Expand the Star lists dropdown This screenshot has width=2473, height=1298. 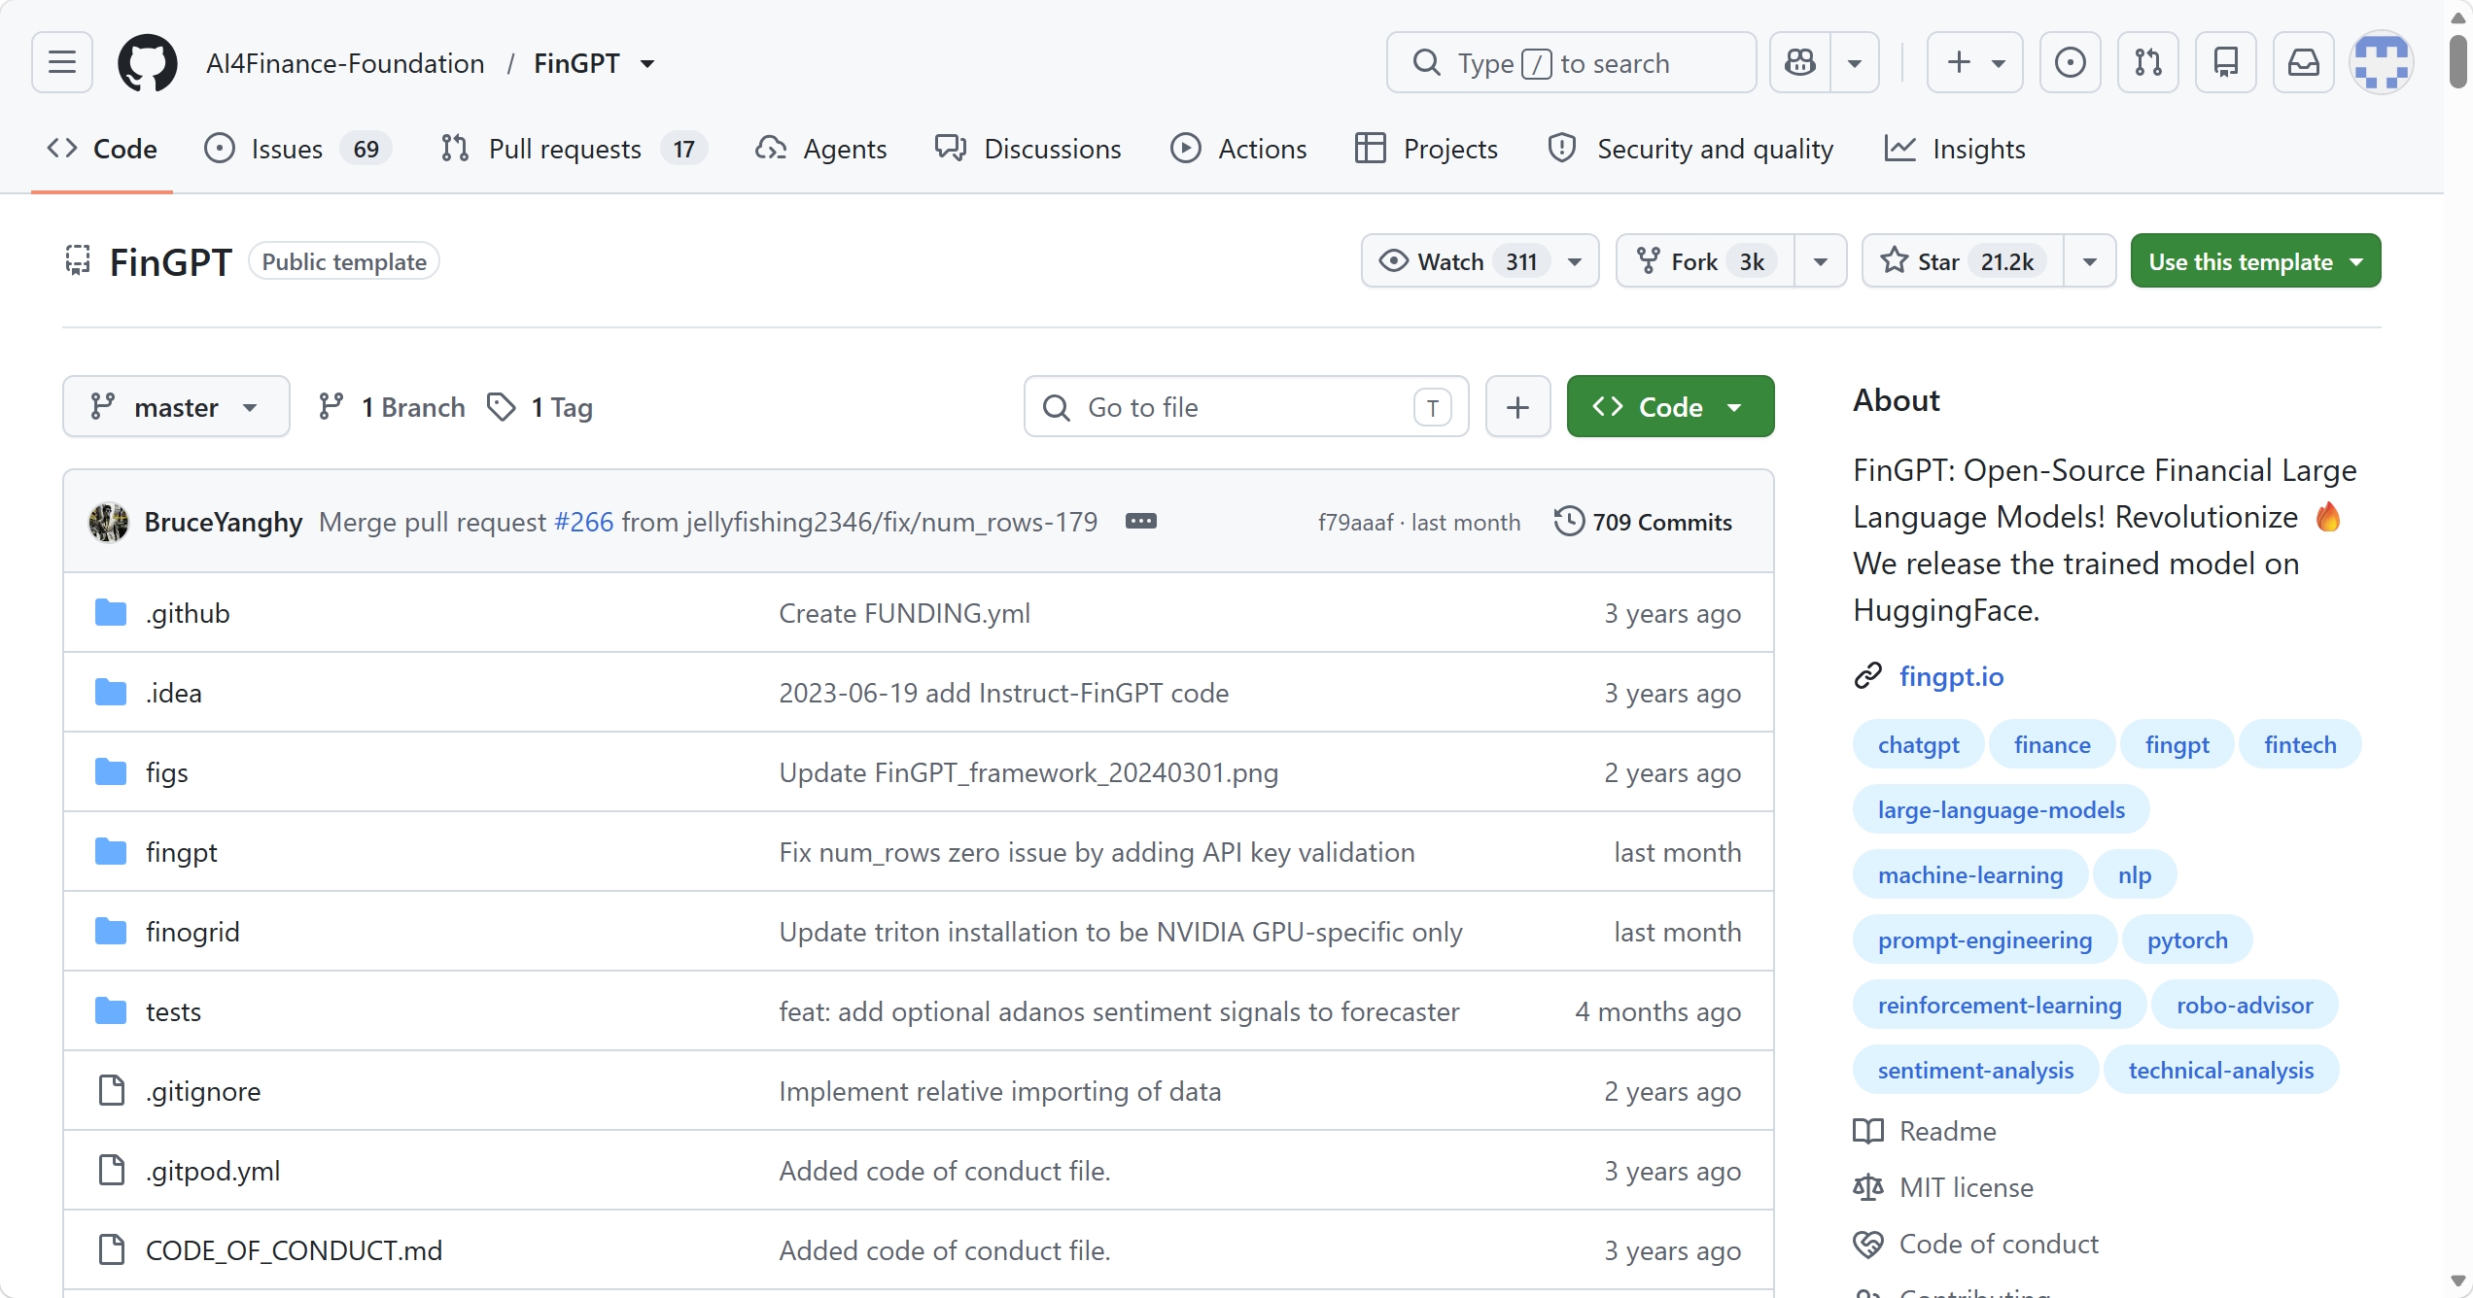click(2090, 261)
